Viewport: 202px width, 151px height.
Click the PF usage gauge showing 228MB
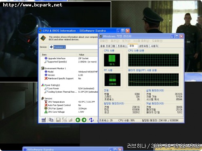click(112, 80)
